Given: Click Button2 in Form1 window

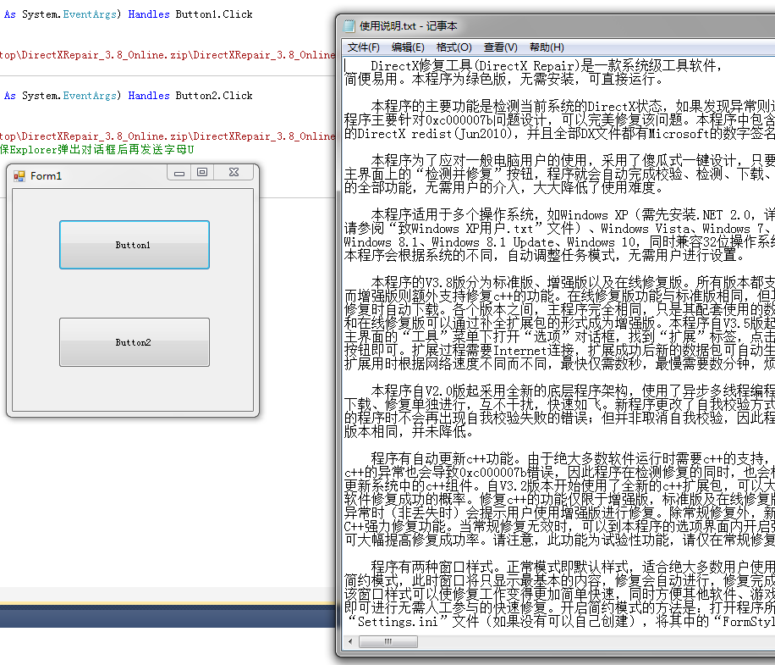Looking at the screenshot, I should pyautogui.click(x=135, y=342).
